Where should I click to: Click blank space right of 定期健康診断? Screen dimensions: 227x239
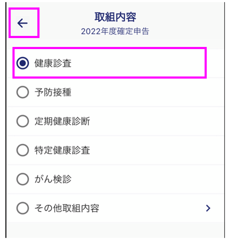155,121
